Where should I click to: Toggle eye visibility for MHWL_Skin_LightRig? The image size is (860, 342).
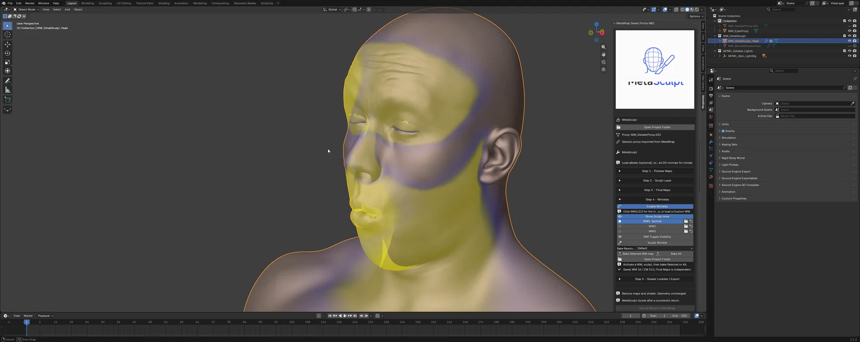click(849, 56)
